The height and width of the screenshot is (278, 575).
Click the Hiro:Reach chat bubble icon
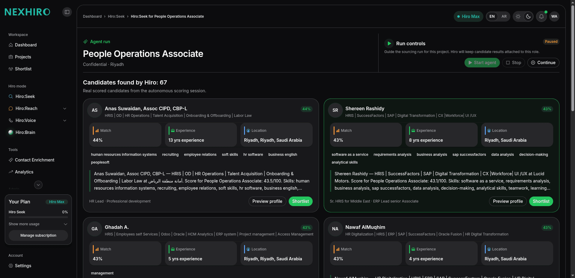click(11, 108)
